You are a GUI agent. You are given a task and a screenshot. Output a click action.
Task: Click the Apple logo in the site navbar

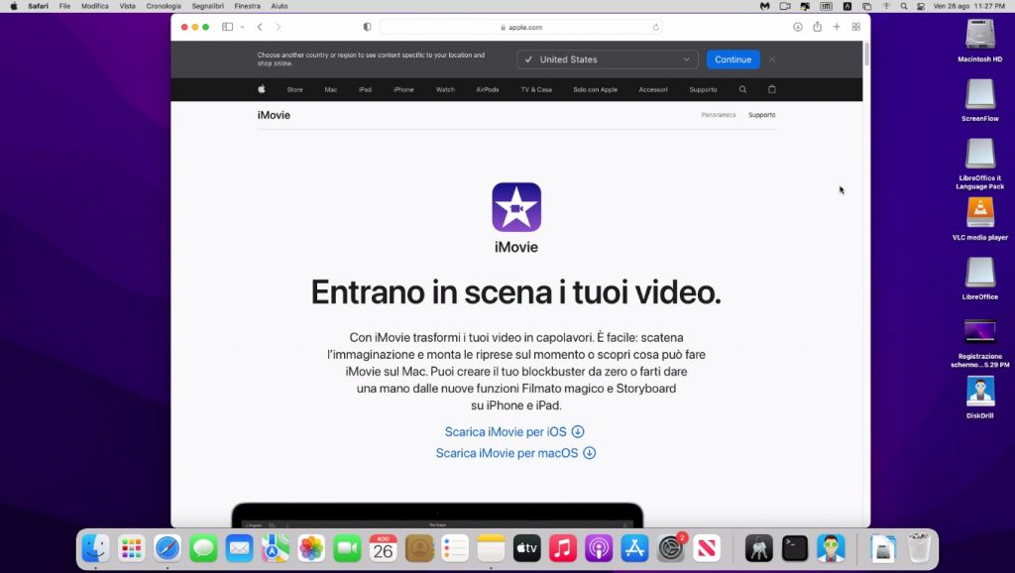(x=261, y=89)
